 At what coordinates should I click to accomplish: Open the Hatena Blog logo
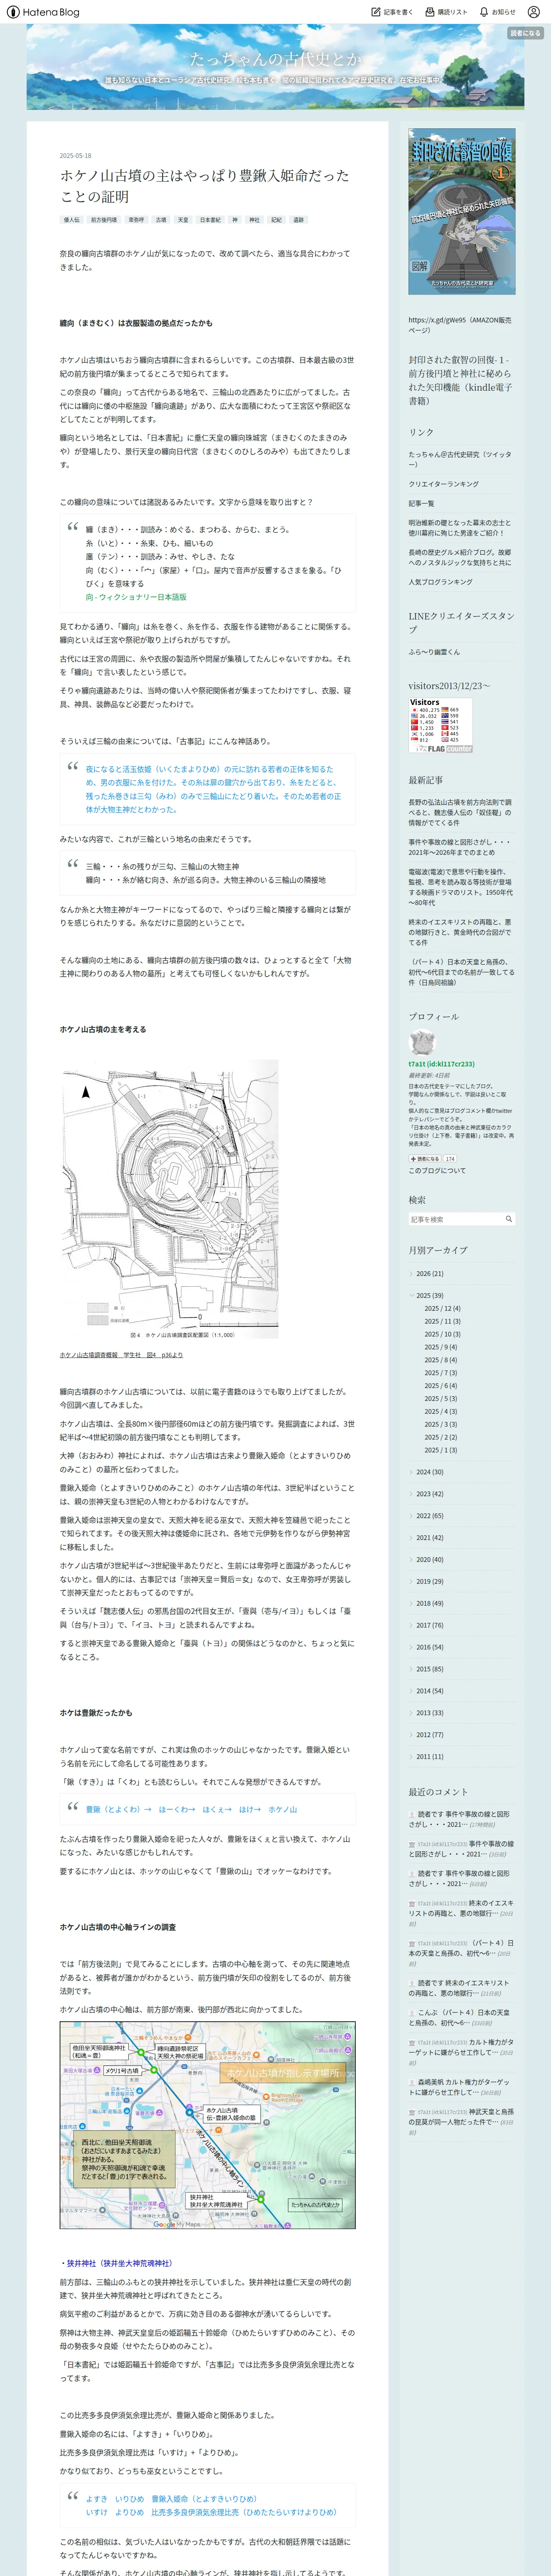point(42,12)
